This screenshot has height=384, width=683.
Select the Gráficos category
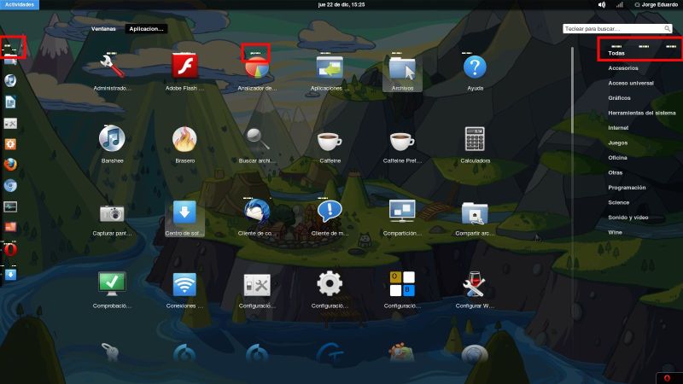pos(619,98)
